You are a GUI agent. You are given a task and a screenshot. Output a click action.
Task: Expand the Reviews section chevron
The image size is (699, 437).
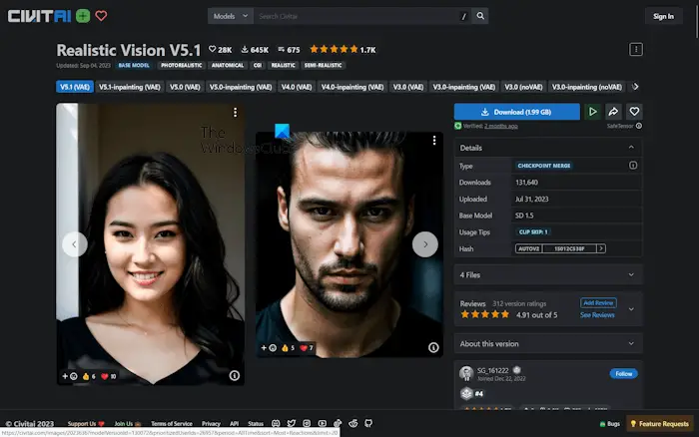[631, 308]
